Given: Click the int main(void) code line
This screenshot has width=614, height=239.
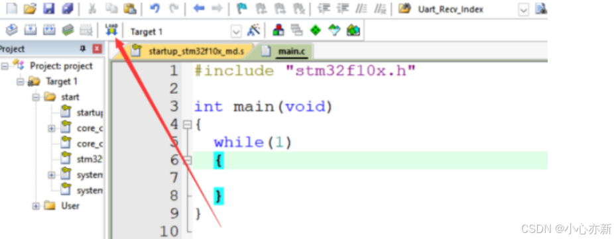Looking at the screenshot, I should [x=263, y=107].
